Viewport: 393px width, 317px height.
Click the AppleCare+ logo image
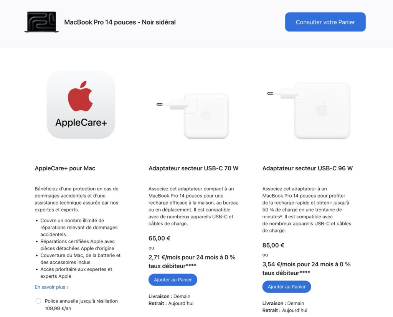81,105
